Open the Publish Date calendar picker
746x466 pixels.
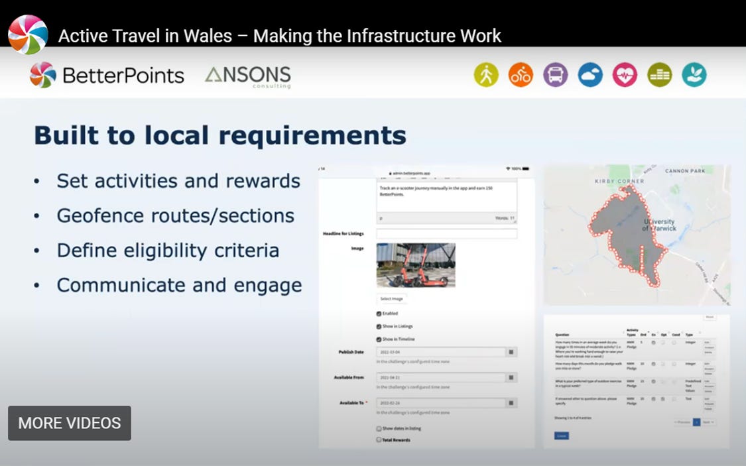point(511,352)
